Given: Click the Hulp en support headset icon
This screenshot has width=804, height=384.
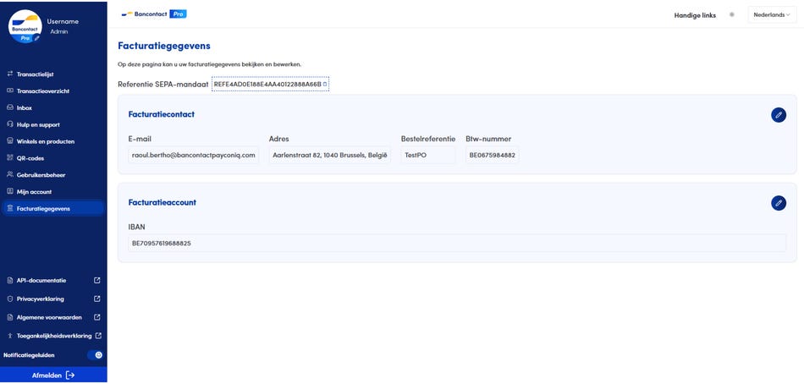Looking at the screenshot, I should pos(10,124).
